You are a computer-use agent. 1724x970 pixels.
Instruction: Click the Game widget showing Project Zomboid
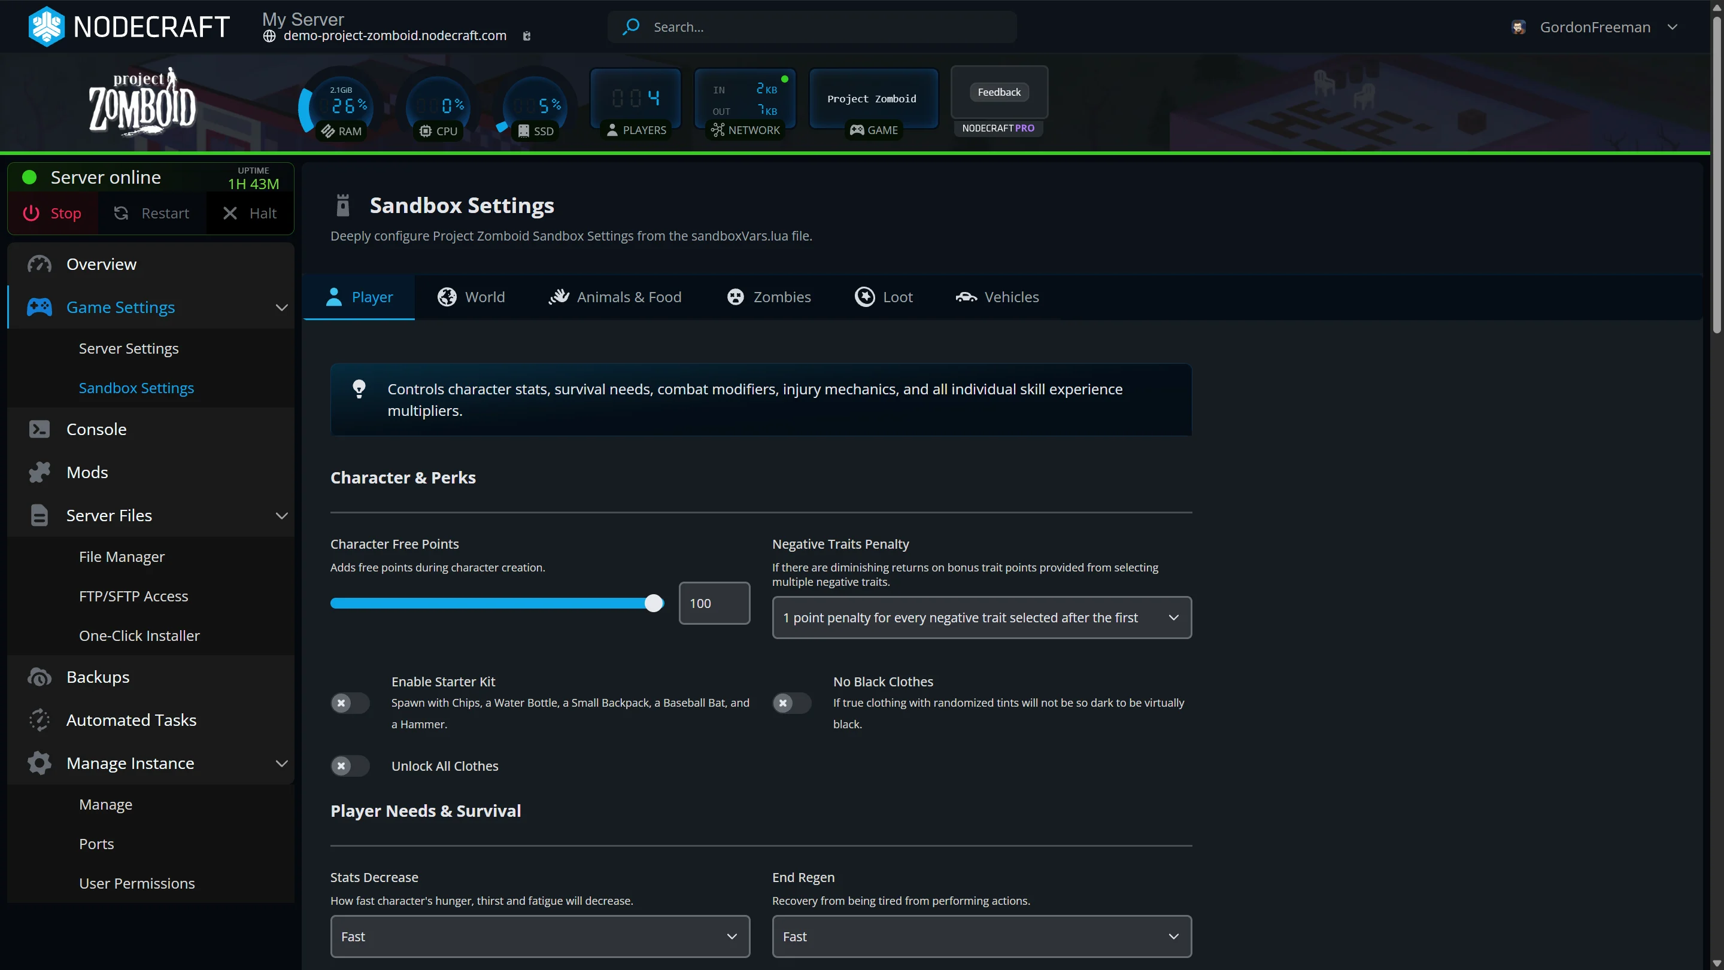point(873,103)
